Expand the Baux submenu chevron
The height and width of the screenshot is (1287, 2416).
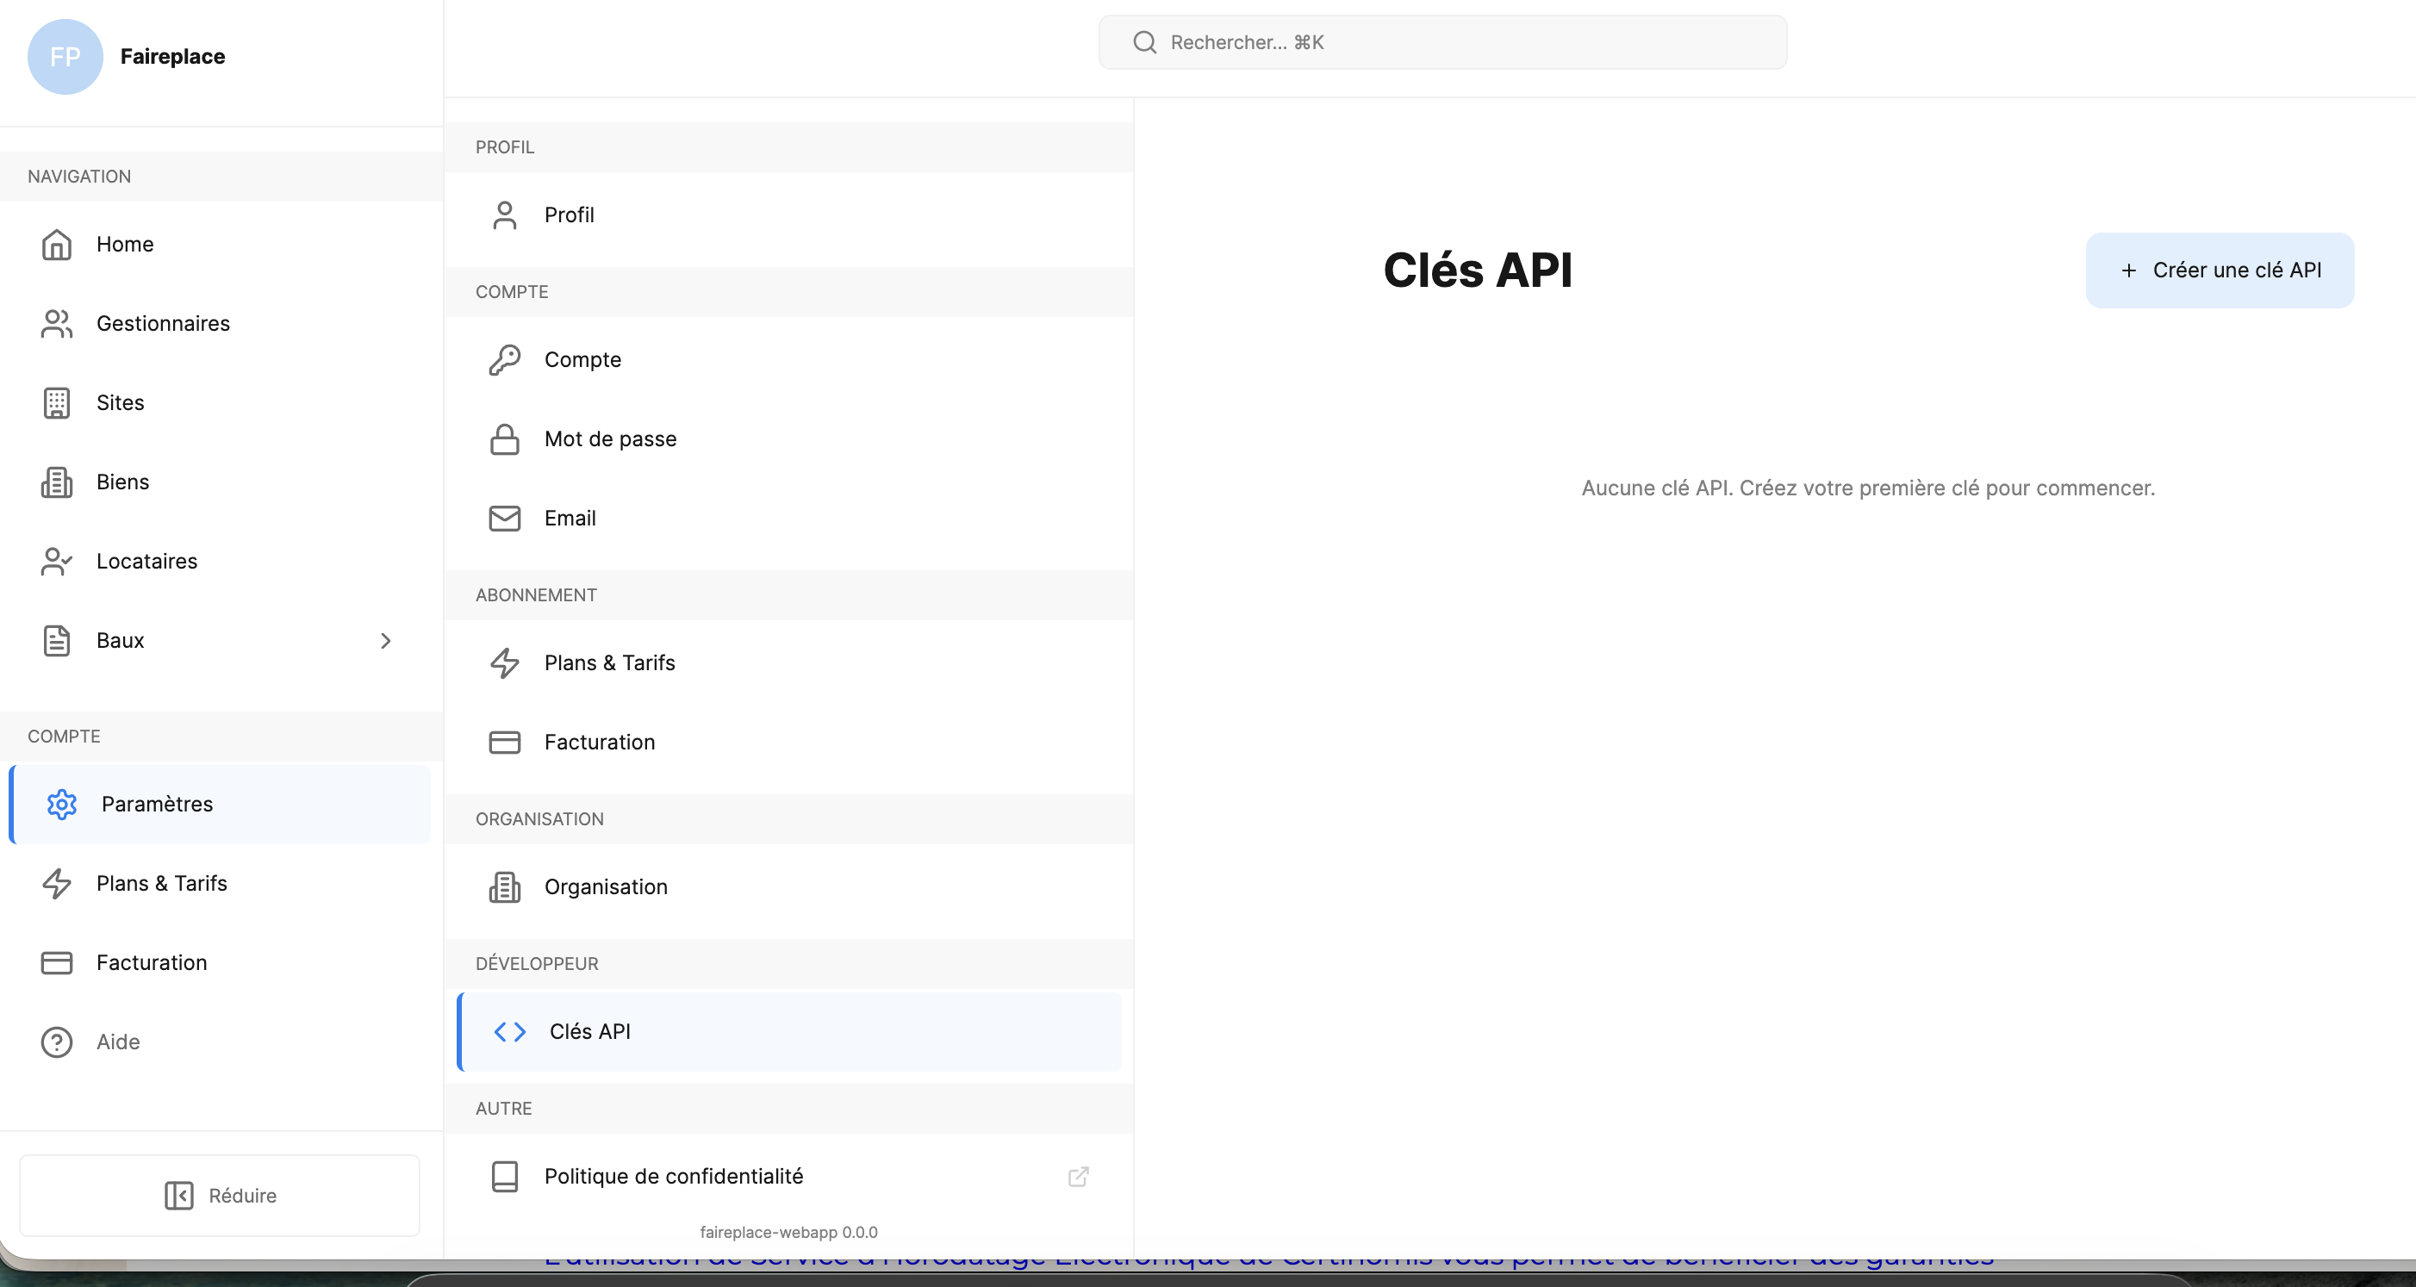point(385,640)
